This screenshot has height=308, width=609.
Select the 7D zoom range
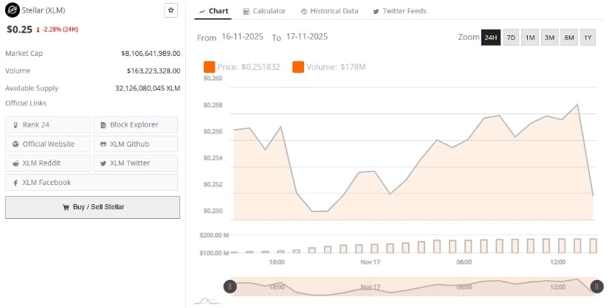pos(511,38)
